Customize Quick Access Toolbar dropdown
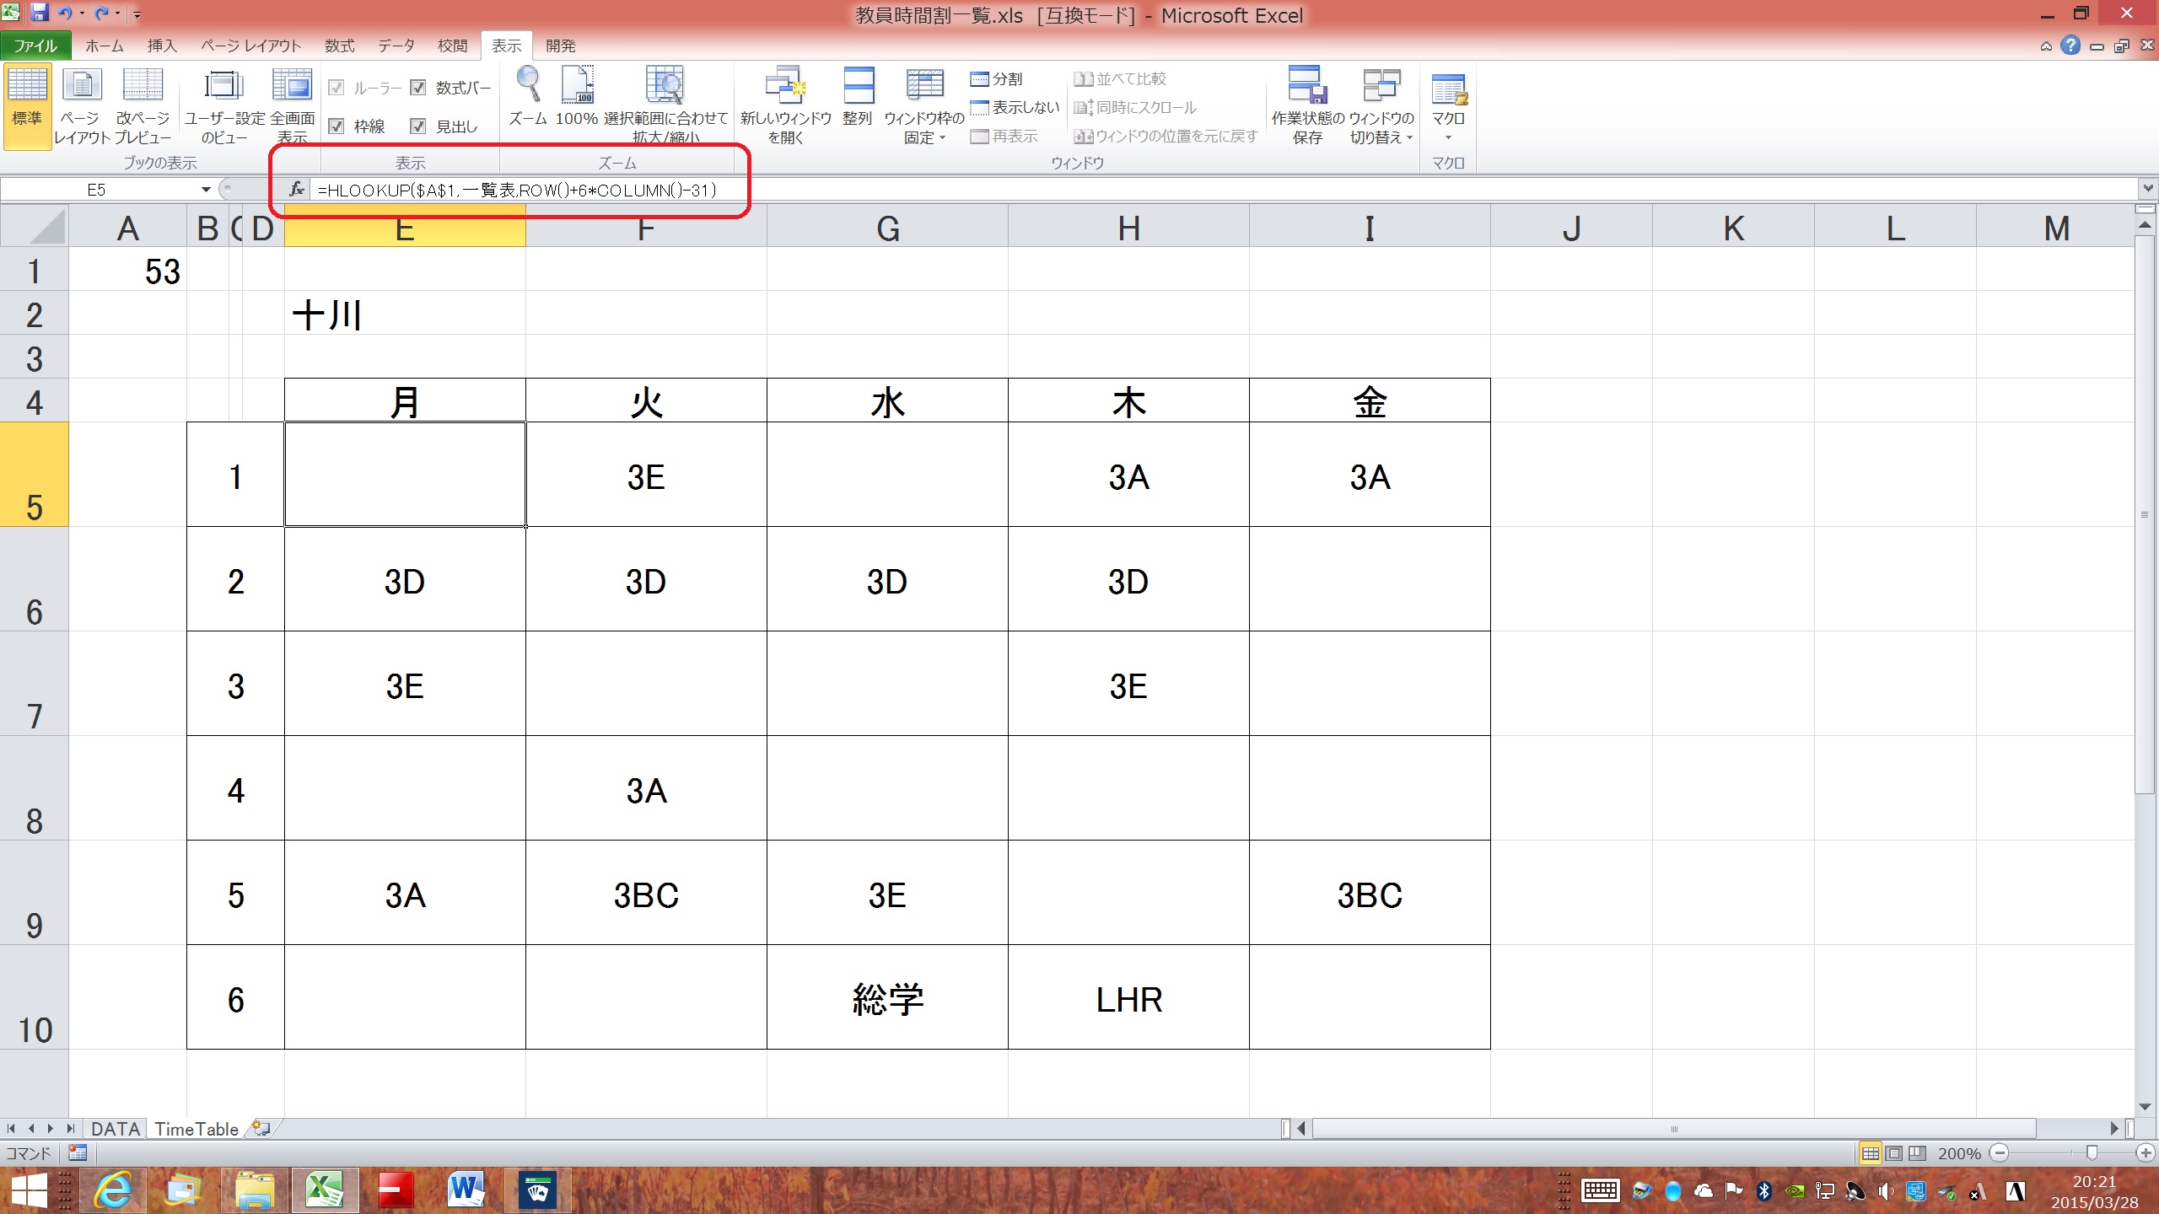 [137, 14]
